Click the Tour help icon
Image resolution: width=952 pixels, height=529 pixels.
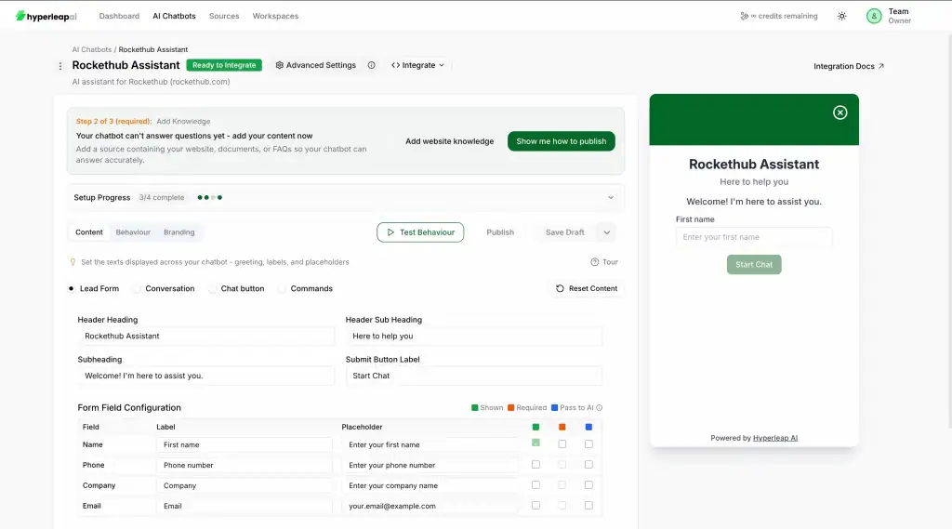[595, 262]
